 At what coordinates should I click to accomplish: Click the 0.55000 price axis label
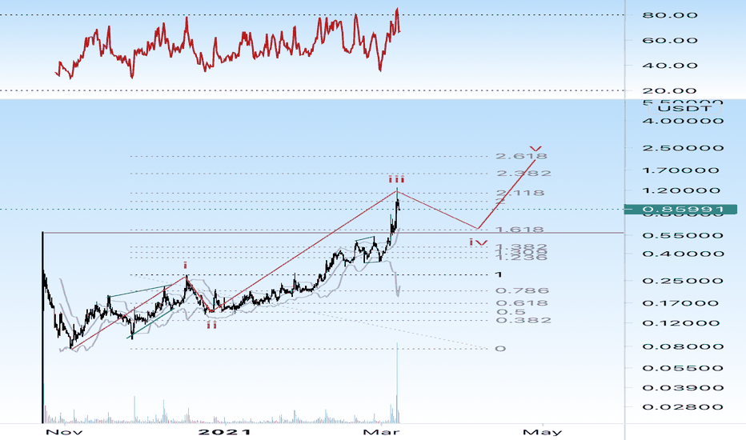(x=684, y=235)
